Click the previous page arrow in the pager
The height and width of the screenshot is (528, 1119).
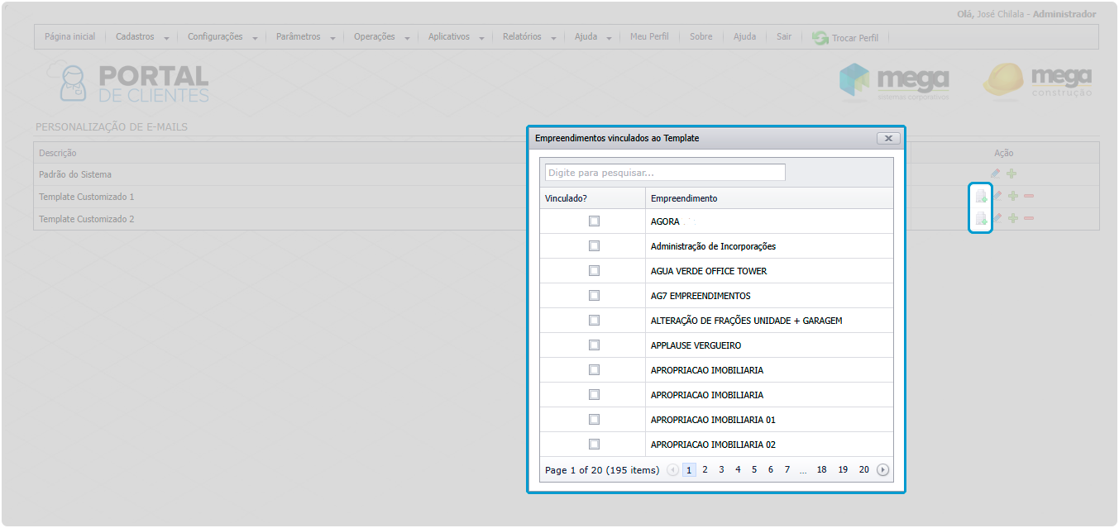point(672,470)
